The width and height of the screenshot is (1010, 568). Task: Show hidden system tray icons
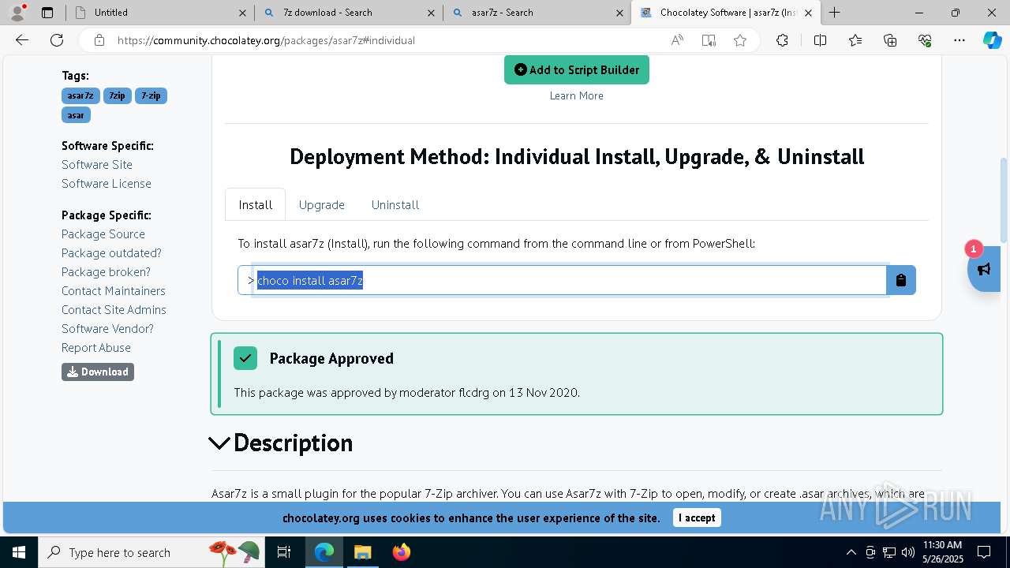[851, 552]
